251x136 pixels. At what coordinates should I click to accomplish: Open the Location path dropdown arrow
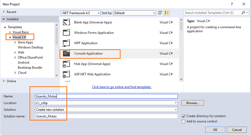176,103
